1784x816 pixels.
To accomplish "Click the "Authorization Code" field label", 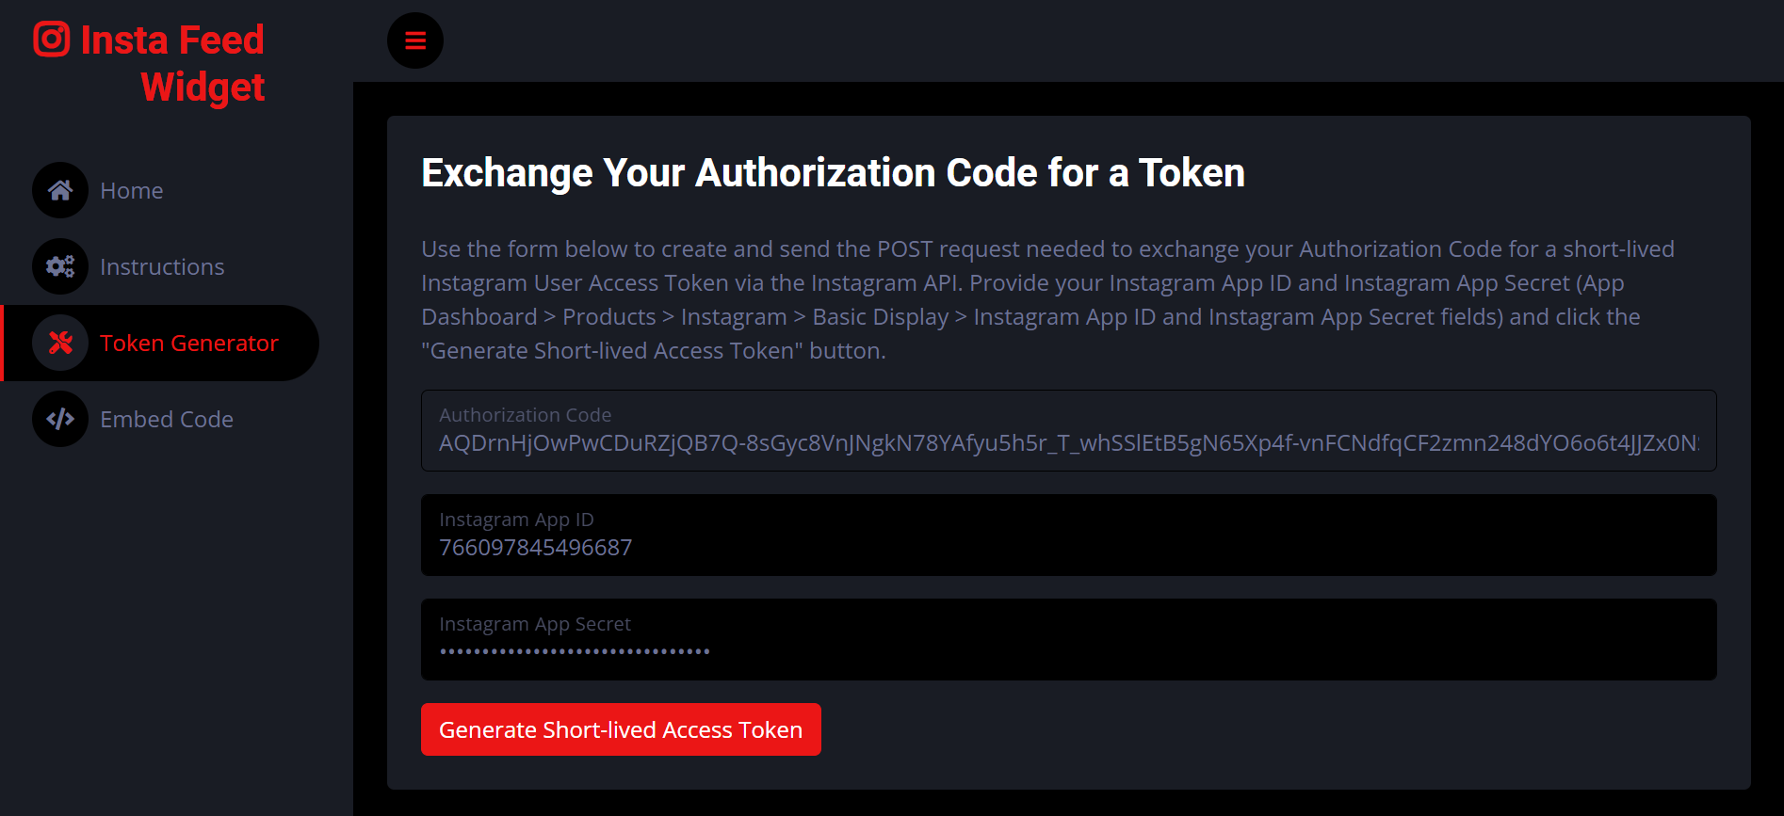I will coord(525,415).
